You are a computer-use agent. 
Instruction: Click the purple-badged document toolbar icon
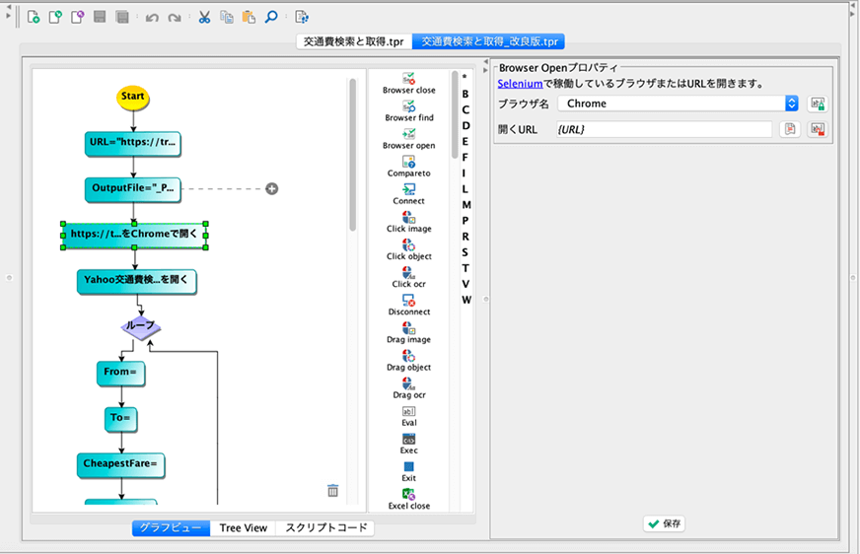point(77,17)
